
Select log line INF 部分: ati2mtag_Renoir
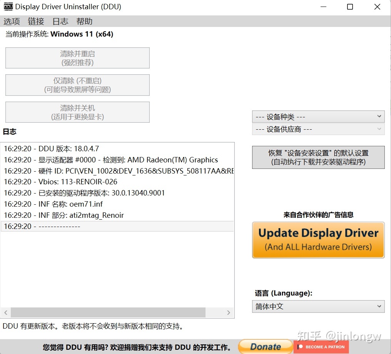pos(117,215)
